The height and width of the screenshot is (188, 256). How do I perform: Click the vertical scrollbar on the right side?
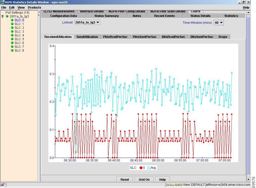coord(248,96)
